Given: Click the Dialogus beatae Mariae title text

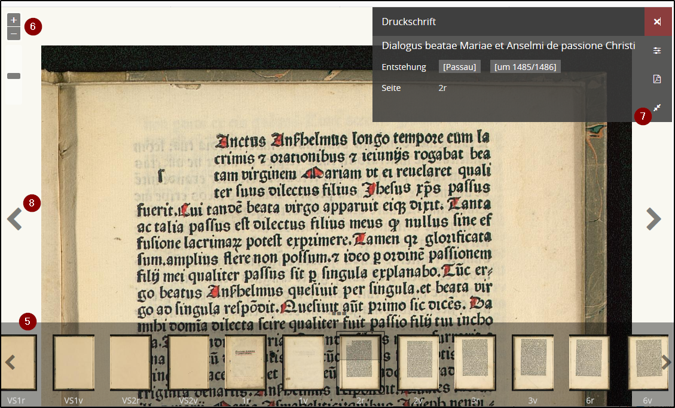Looking at the screenshot, I should point(508,45).
